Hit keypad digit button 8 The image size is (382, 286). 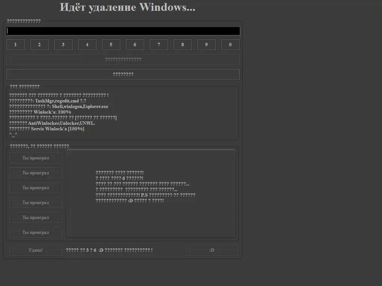(183, 45)
